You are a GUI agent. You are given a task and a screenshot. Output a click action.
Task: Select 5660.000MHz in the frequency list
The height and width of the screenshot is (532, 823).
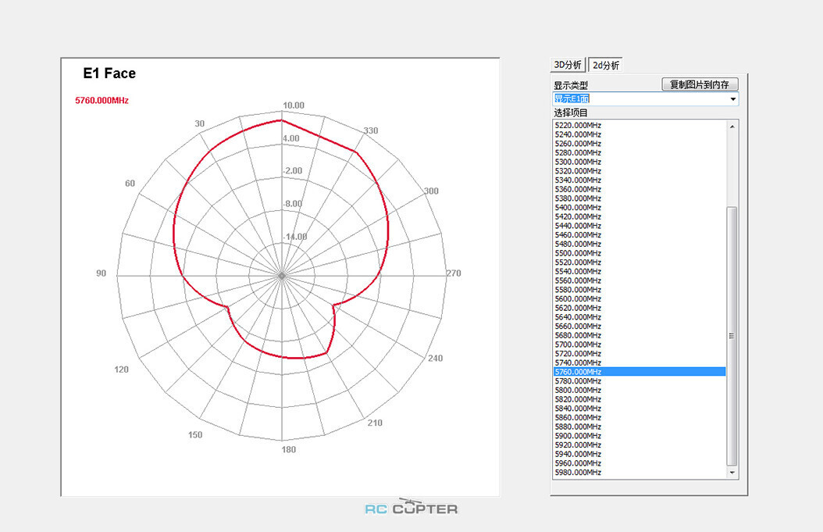pos(640,326)
